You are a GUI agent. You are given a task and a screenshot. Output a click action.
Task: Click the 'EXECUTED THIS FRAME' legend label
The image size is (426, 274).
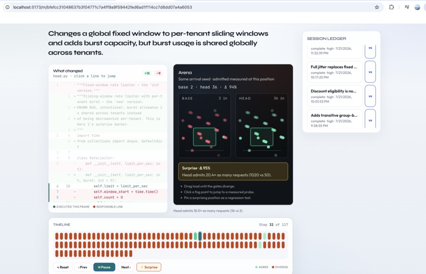[71, 207]
